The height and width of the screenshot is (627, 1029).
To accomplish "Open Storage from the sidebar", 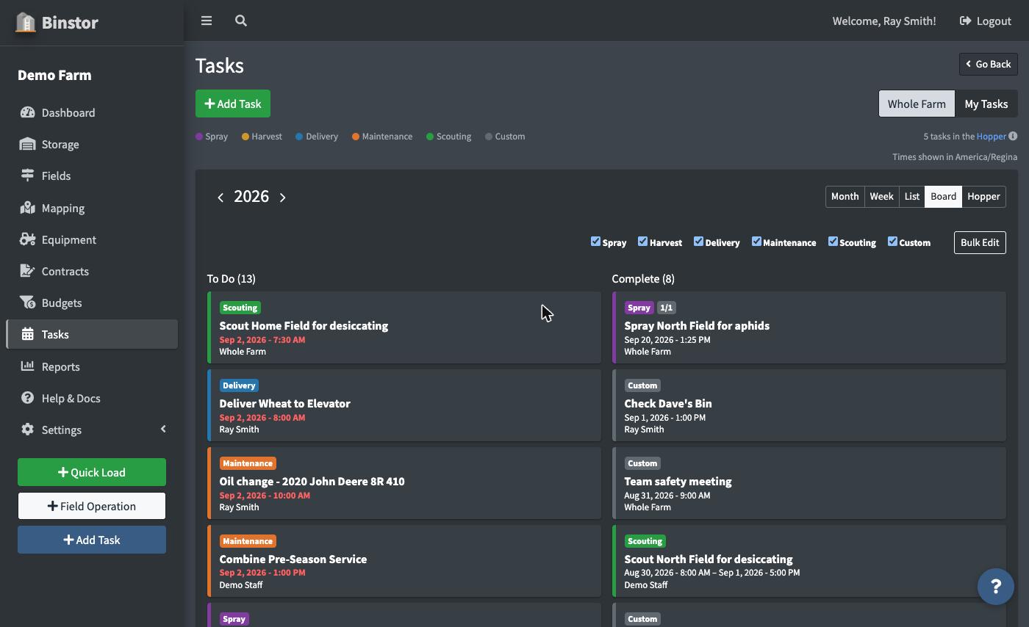I will (92, 144).
